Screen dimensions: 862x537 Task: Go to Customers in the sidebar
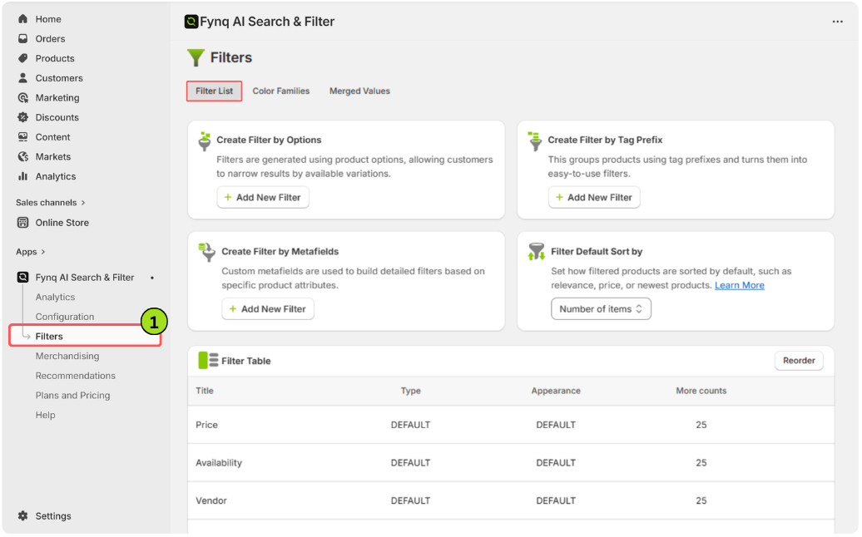(59, 78)
